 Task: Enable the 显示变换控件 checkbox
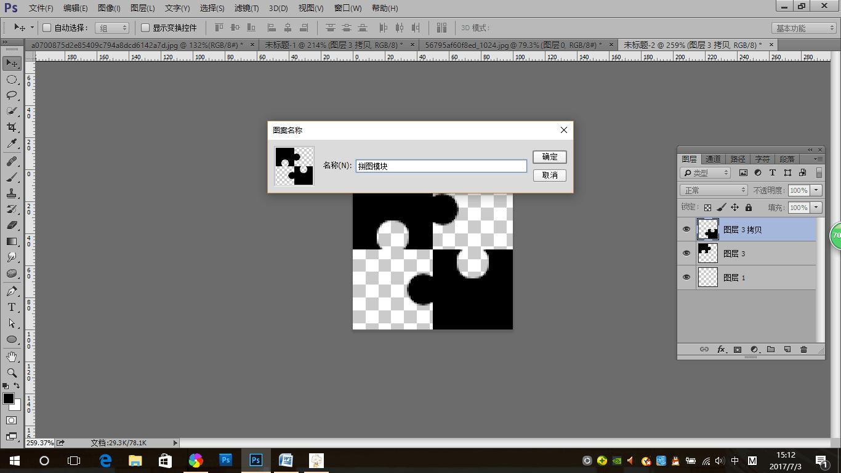(x=145, y=28)
